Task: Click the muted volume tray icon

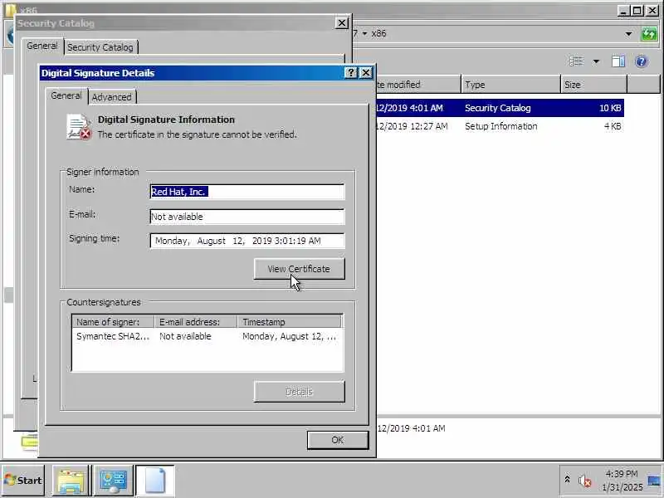Action: [x=584, y=481]
